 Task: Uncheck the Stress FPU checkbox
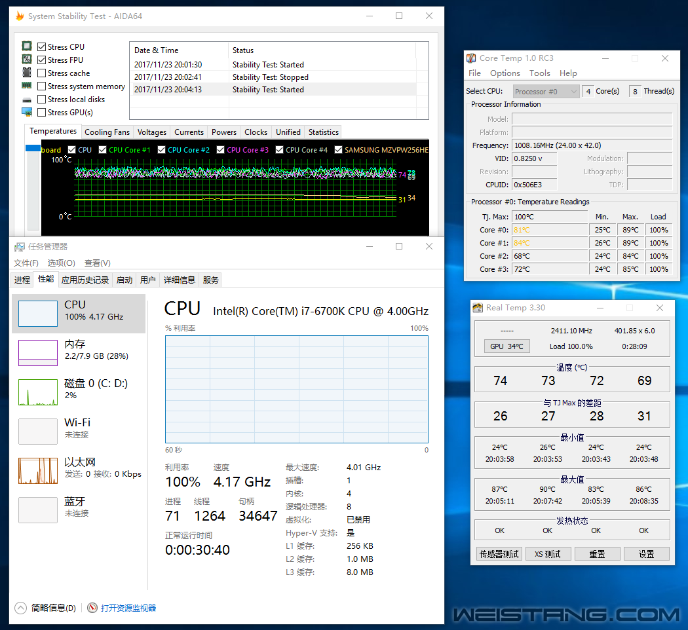point(42,60)
